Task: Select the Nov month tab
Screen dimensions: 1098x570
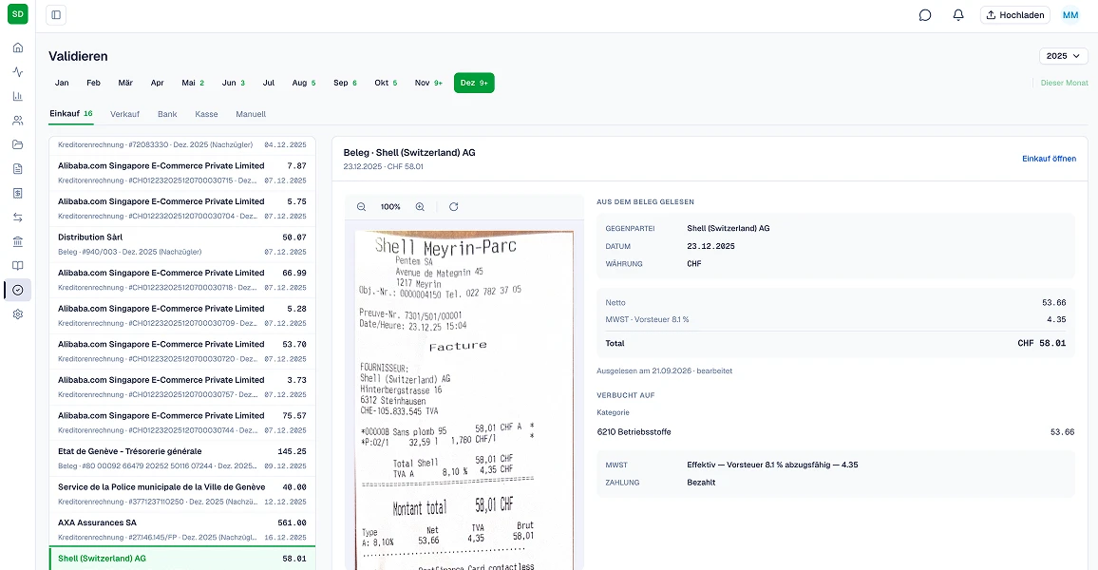Action: coord(428,83)
